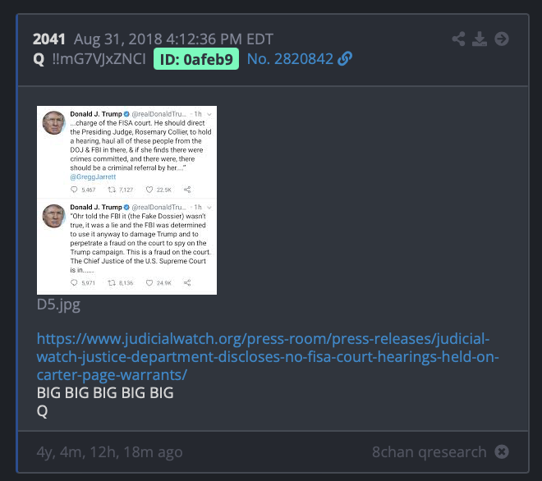542x481 pixels.
Task: Click the D5.jpg filename label
Action: tap(58, 305)
